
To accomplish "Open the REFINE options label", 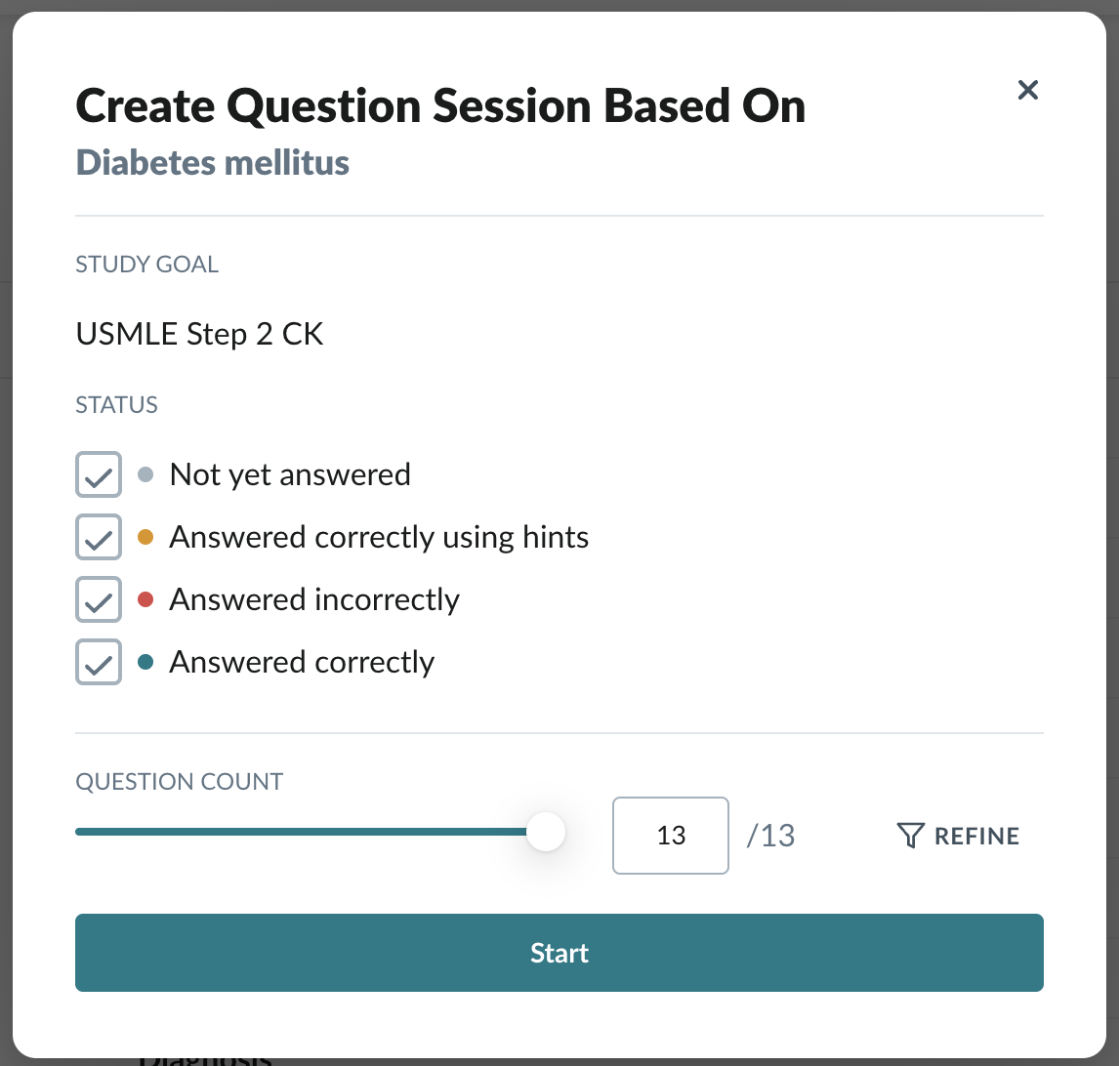I will point(976,837).
